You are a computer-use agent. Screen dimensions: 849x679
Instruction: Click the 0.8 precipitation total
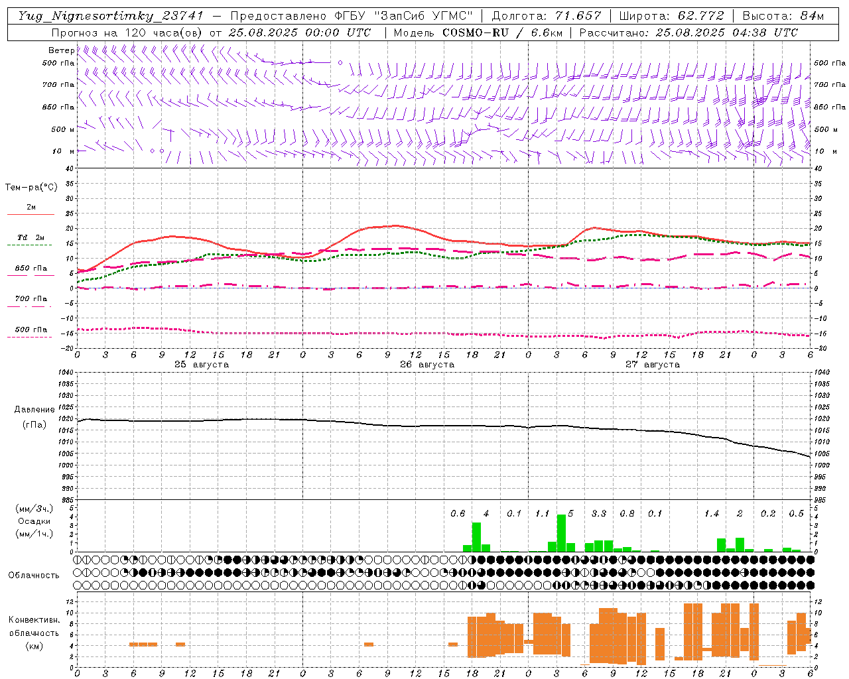627,514
